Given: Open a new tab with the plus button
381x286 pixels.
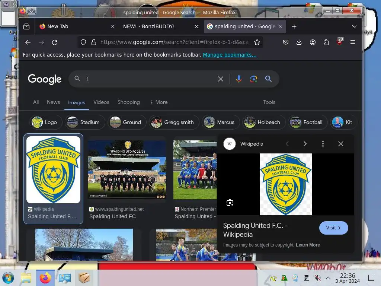Looking at the screenshot, I should pos(294,26).
